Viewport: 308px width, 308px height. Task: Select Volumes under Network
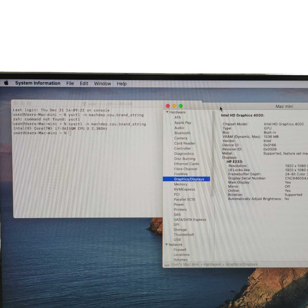pyautogui.click(x=180, y=260)
